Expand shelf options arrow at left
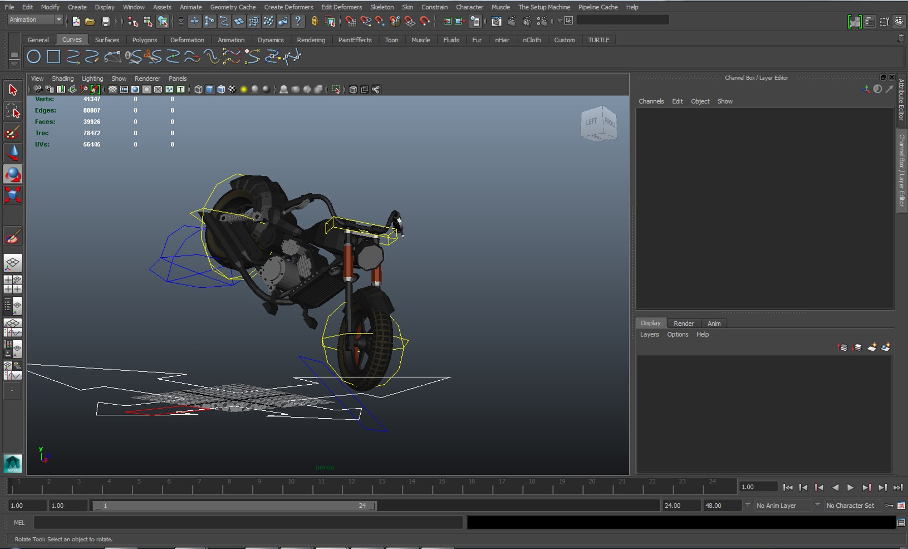 point(14,65)
